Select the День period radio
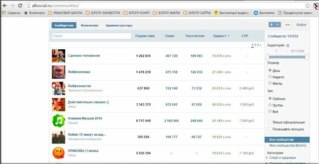 270,70
